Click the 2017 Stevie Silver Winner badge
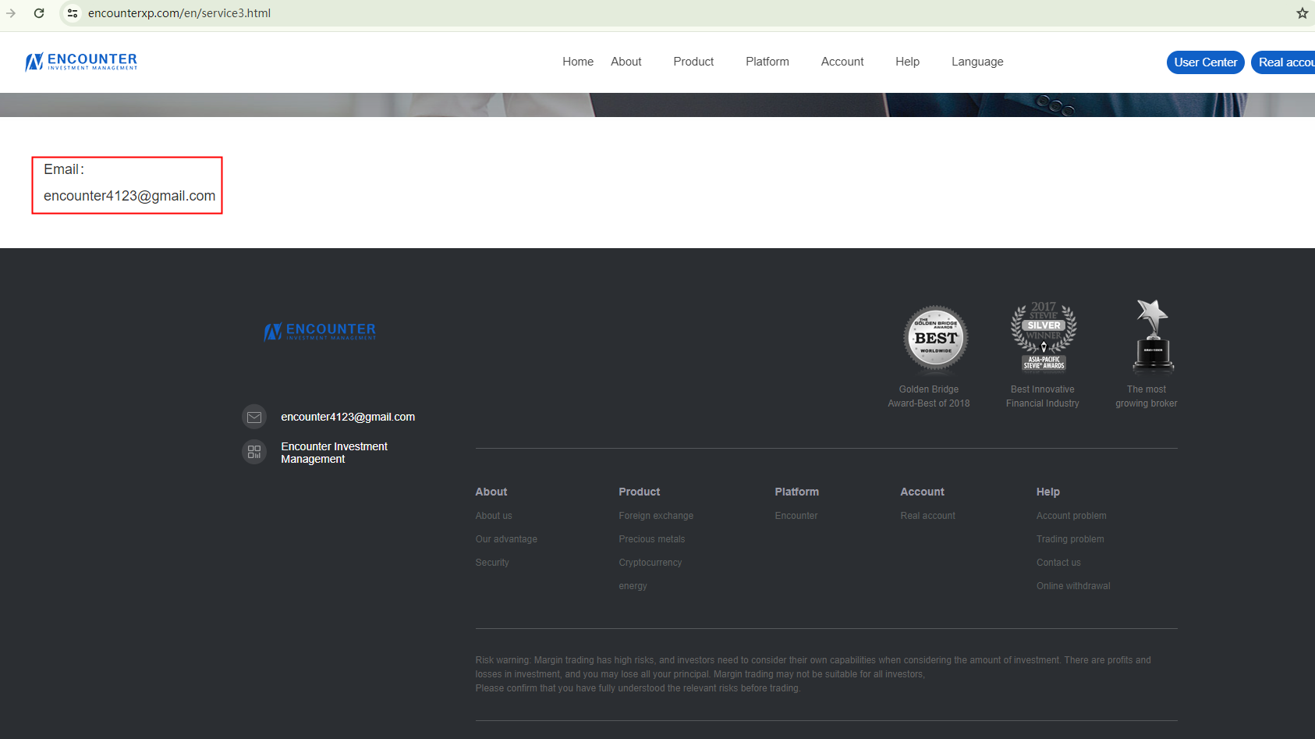 tap(1044, 336)
